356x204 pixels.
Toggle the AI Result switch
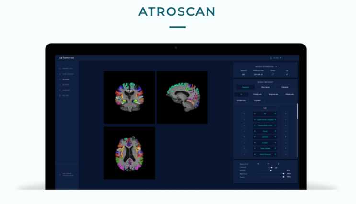[x=270, y=168]
